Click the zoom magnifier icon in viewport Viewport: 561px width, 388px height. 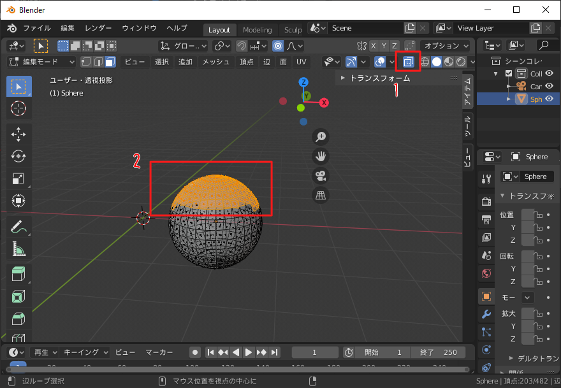[321, 136]
